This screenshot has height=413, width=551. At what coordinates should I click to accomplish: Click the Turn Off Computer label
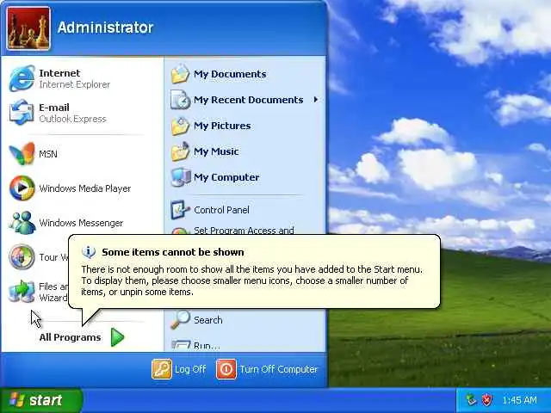coord(279,369)
